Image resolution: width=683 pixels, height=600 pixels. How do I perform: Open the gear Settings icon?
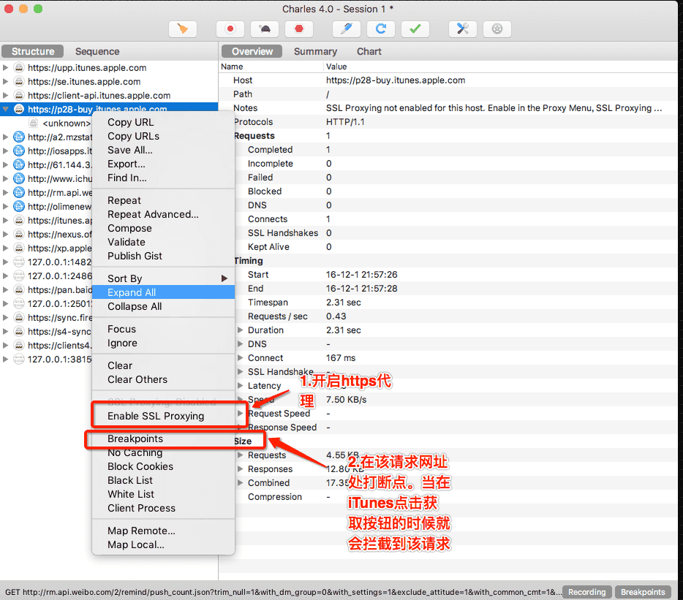click(496, 29)
